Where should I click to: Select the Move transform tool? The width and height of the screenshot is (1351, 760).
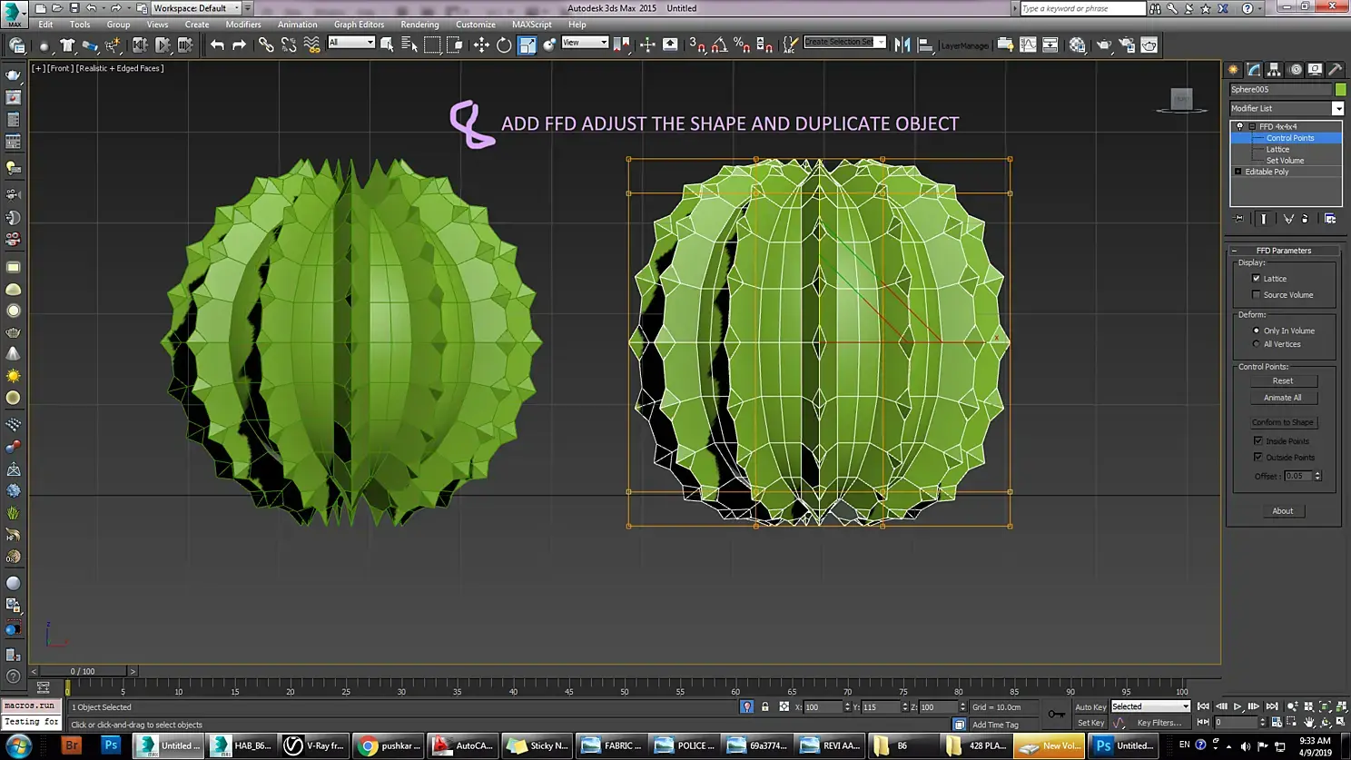481,44
